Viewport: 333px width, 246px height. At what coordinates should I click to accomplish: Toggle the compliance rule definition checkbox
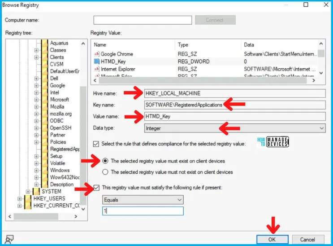click(96, 144)
